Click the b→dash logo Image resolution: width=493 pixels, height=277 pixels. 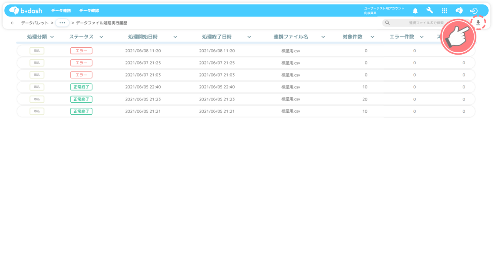26,10
